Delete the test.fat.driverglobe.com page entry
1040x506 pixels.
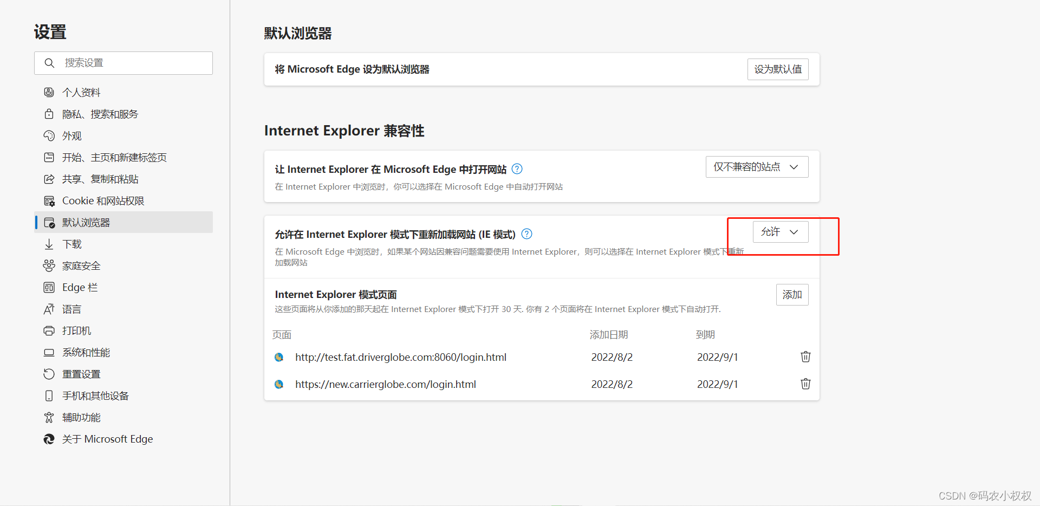[x=805, y=356]
